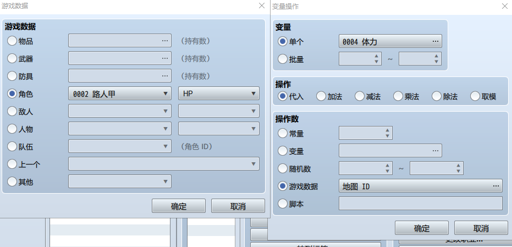Open the 人物 parameter dropdown
512x247 pixels.
[219, 129]
